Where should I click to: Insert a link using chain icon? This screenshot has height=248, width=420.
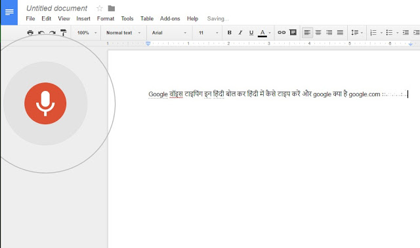click(x=282, y=32)
